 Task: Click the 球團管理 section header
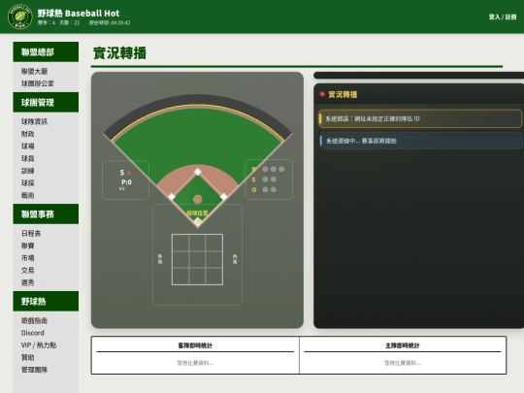click(x=46, y=102)
